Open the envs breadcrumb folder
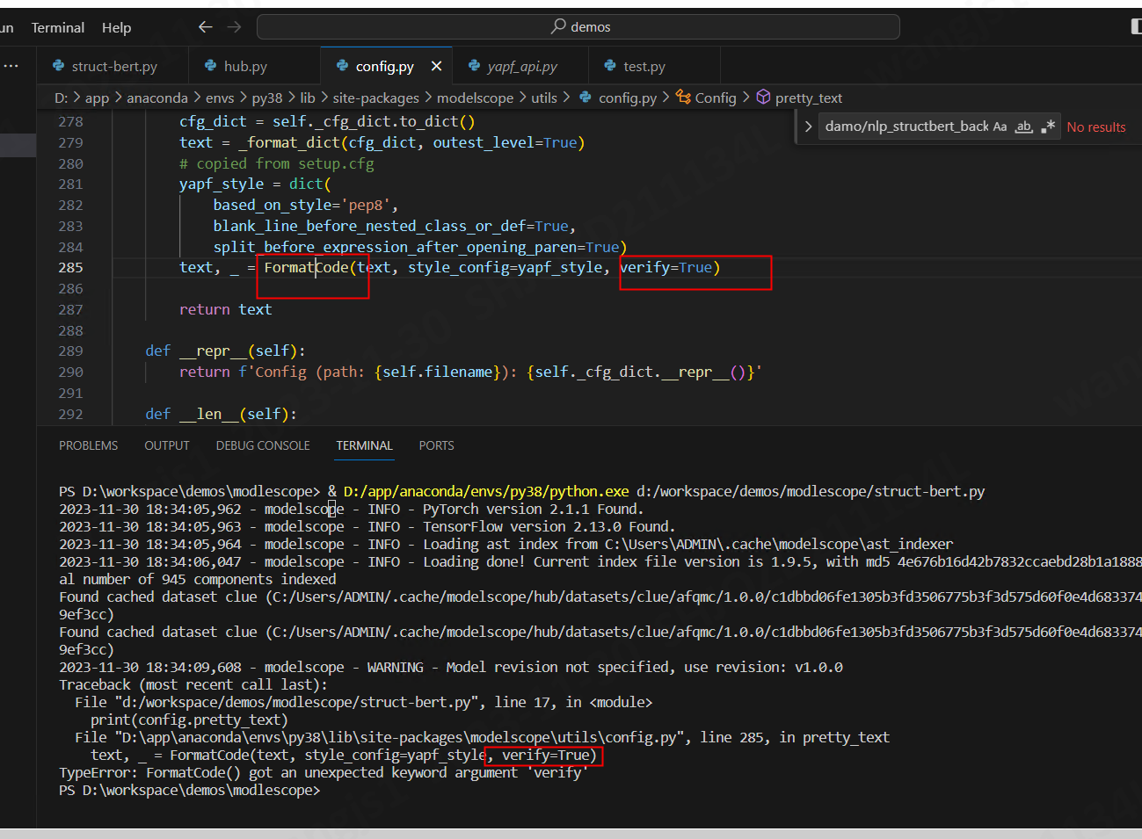1142x839 pixels. click(x=220, y=98)
